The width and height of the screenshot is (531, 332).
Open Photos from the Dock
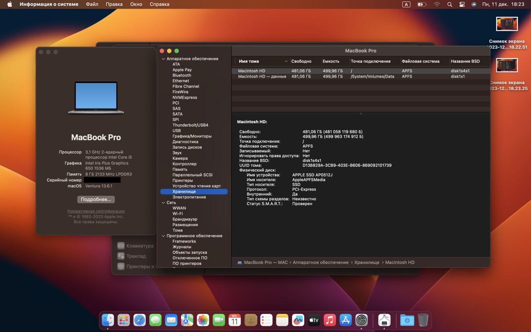click(203, 320)
